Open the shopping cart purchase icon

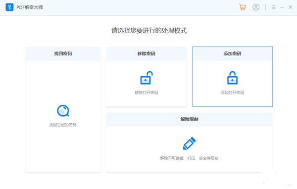(243, 7)
